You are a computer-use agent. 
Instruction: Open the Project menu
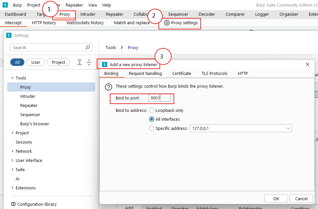pos(34,5)
